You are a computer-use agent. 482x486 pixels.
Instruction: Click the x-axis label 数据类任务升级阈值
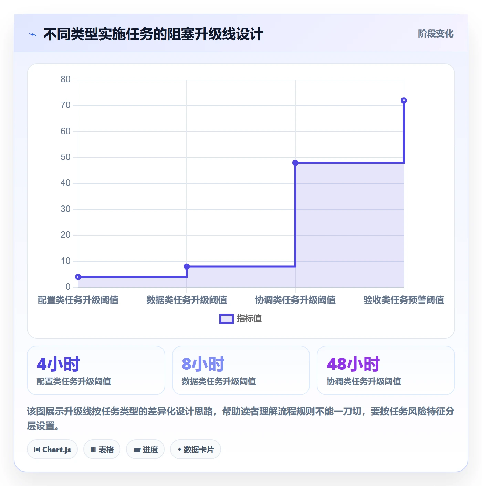(x=187, y=300)
